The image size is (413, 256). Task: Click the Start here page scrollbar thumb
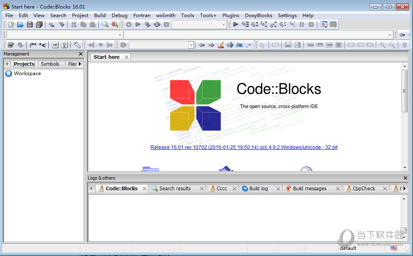[404, 91]
